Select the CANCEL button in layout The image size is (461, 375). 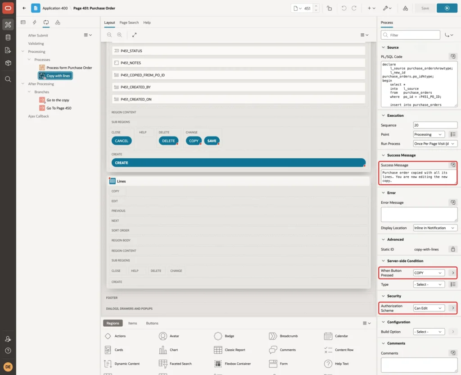click(122, 141)
